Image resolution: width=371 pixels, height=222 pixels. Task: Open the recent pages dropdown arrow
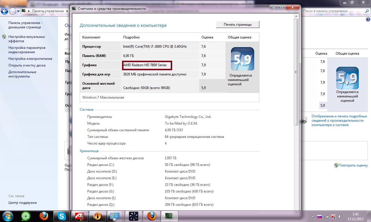tap(18, 11)
